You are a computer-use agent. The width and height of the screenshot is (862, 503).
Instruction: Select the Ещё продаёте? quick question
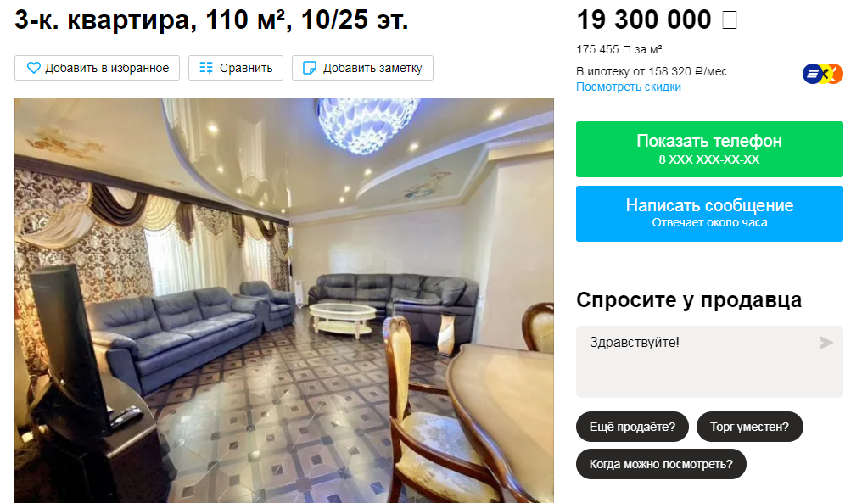pyautogui.click(x=632, y=427)
